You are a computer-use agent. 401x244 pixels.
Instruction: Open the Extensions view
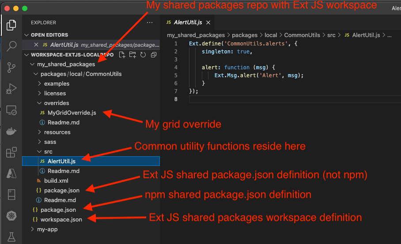pyautogui.click(x=11, y=153)
